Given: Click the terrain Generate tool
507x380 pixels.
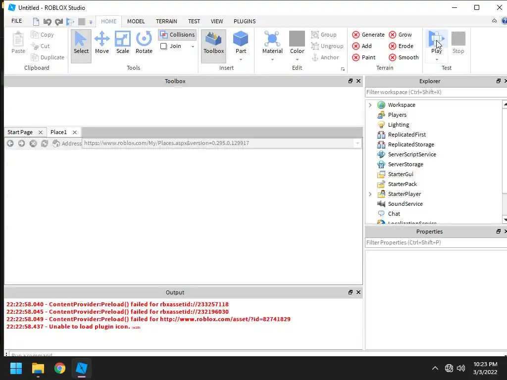Looking at the screenshot, I should (x=368, y=35).
